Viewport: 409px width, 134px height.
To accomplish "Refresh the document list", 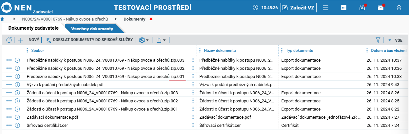I will [9, 40].
